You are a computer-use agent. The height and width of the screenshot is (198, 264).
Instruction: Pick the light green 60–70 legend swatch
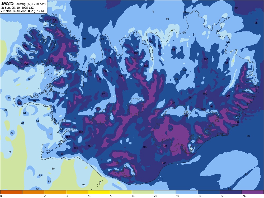pyautogui.click(x=143, y=192)
